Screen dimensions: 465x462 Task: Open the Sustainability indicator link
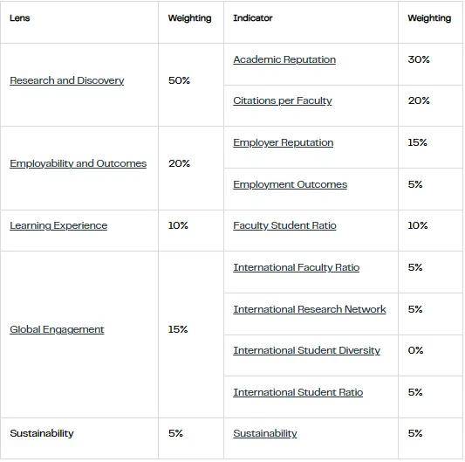coord(265,433)
